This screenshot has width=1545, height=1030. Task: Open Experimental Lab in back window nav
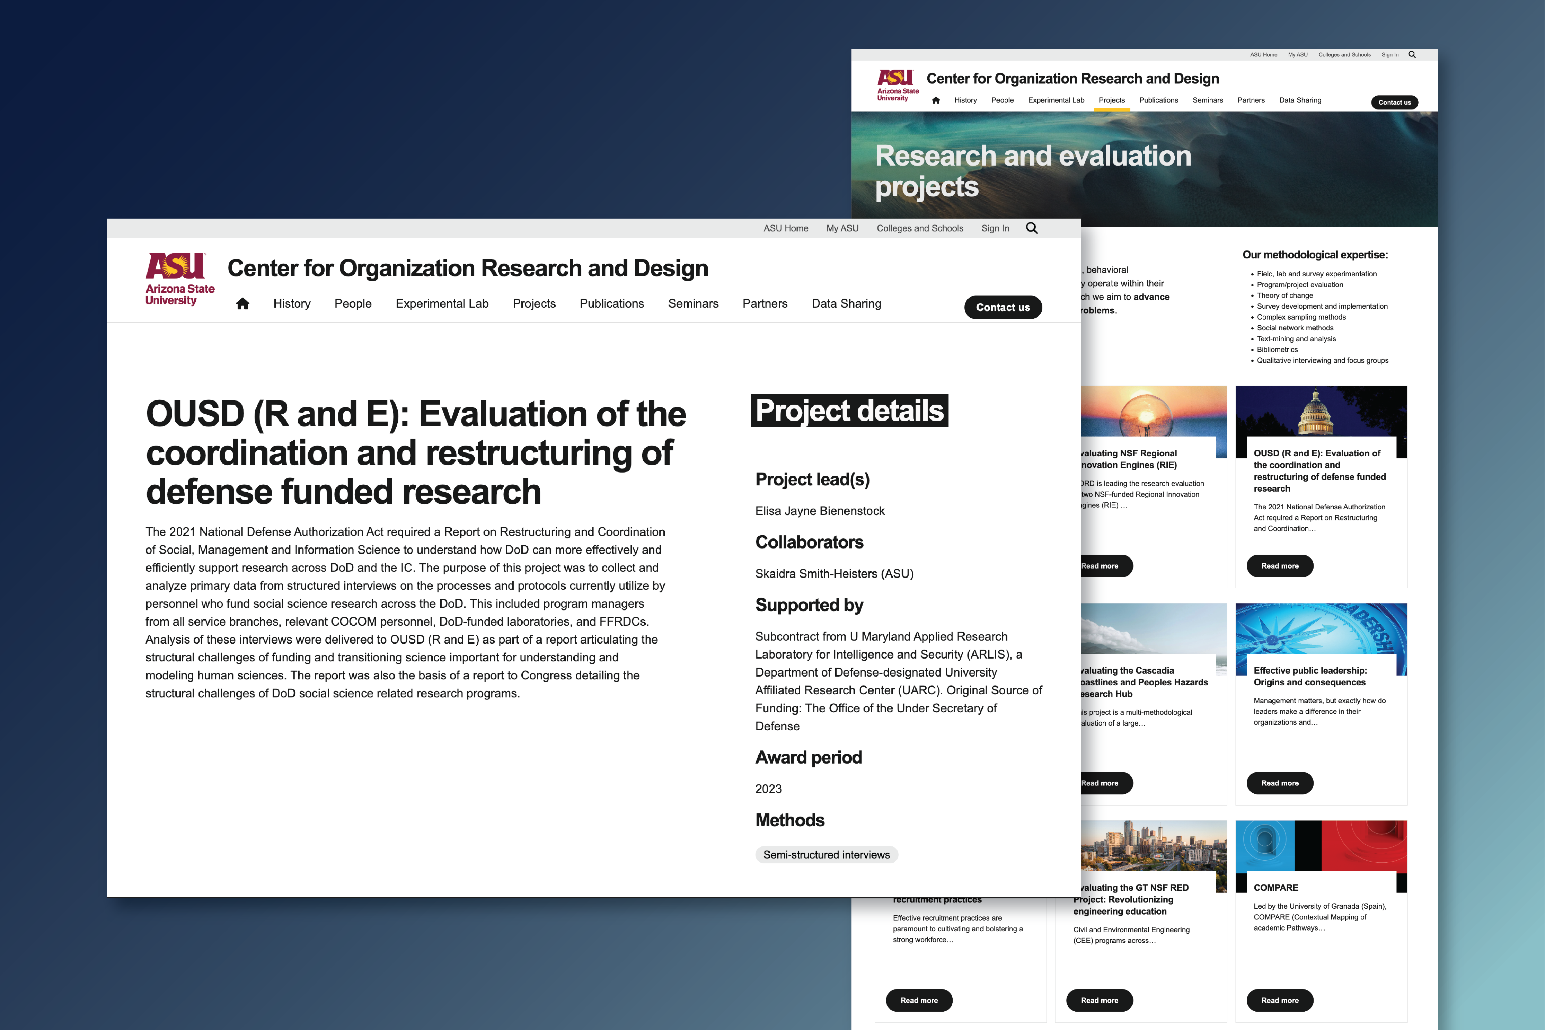(1056, 100)
